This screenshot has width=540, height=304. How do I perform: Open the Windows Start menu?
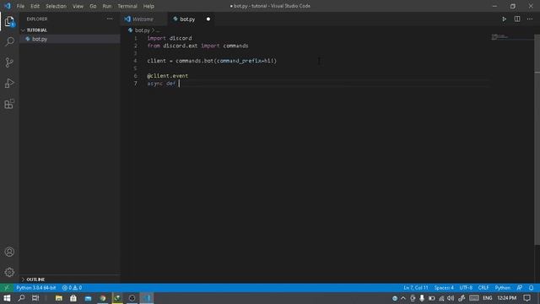(x=7, y=298)
